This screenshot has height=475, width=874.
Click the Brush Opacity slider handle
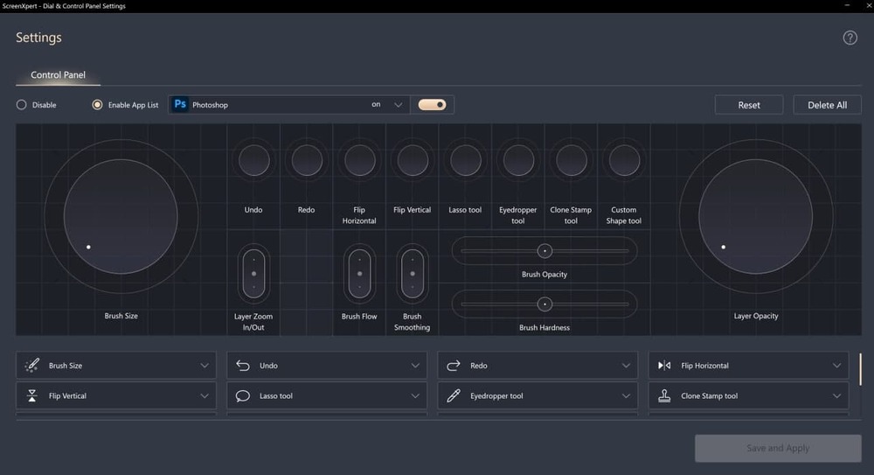click(x=545, y=251)
